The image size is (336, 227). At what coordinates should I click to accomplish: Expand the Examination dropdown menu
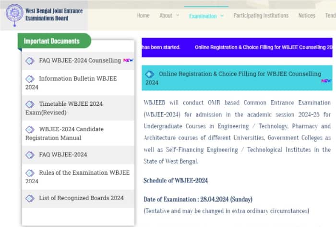(206, 16)
